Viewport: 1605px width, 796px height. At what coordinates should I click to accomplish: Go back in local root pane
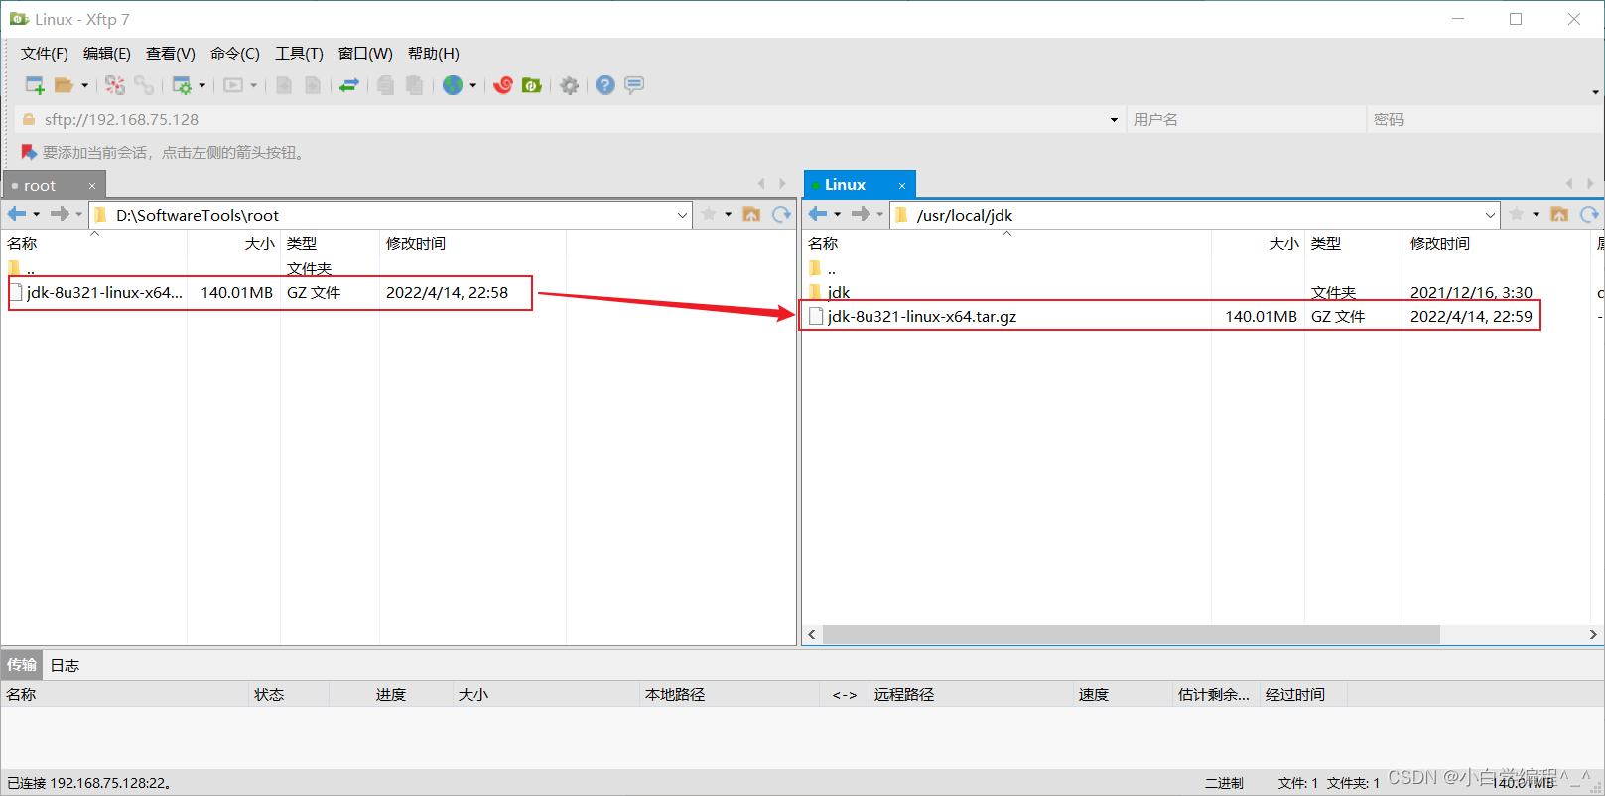(17, 214)
